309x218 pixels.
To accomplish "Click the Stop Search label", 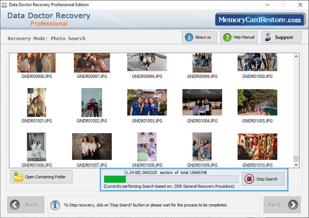I will [x=266, y=179].
